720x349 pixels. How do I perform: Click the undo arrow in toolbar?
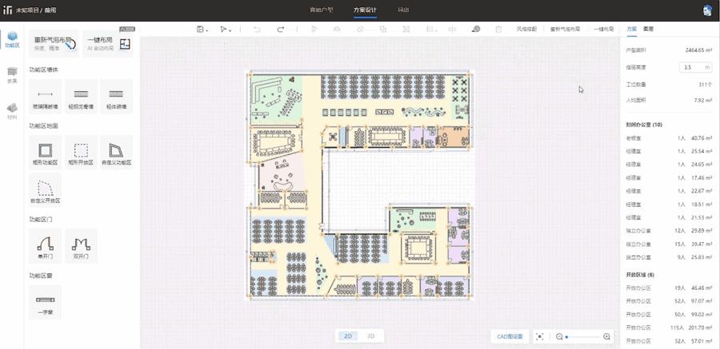[x=257, y=29]
